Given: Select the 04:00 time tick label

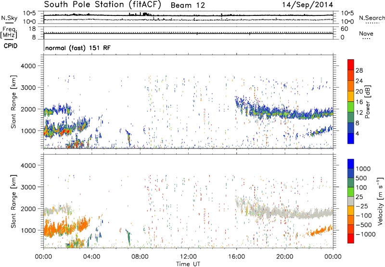Looking at the screenshot, I should pos(91,257).
